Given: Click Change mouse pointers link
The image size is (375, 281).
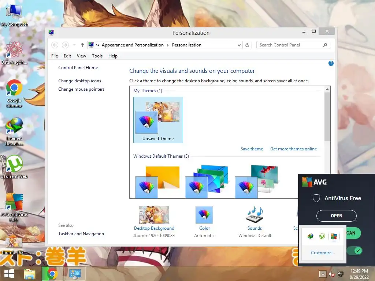Looking at the screenshot, I should pos(81,89).
